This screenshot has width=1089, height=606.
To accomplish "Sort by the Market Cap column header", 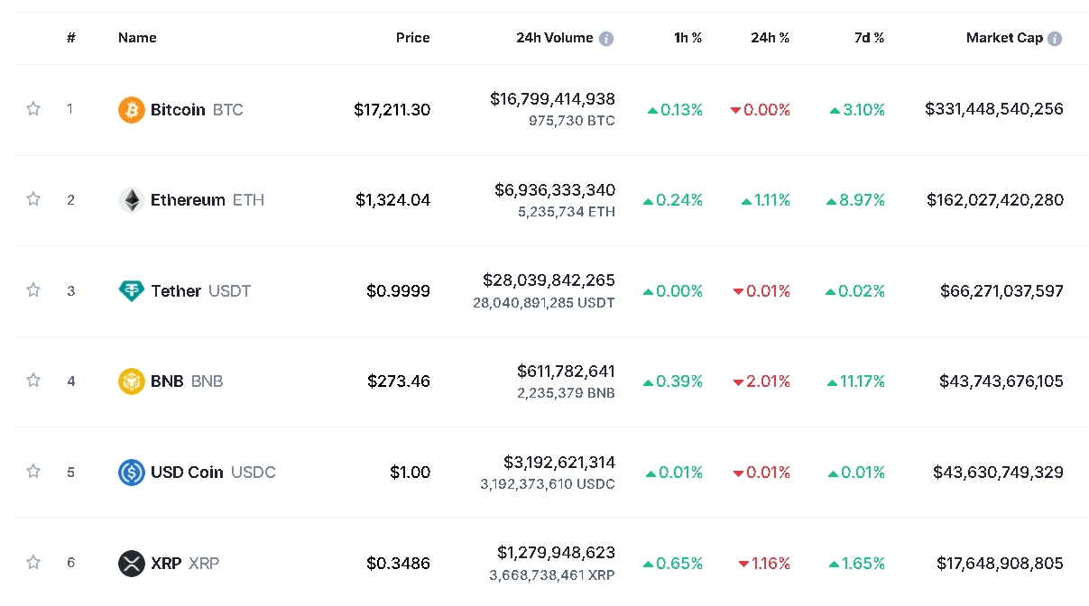I will point(1005,38).
